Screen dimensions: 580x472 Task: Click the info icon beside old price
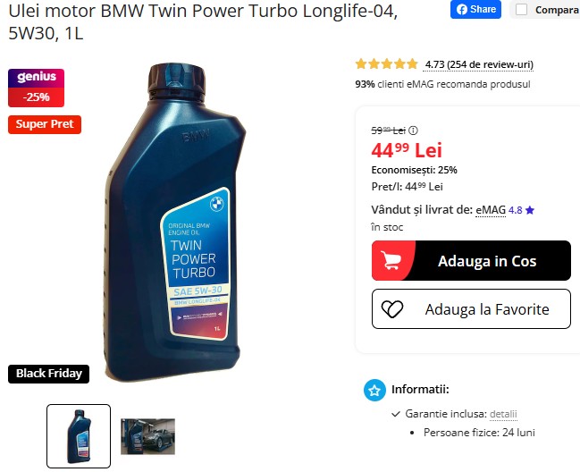coord(413,131)
